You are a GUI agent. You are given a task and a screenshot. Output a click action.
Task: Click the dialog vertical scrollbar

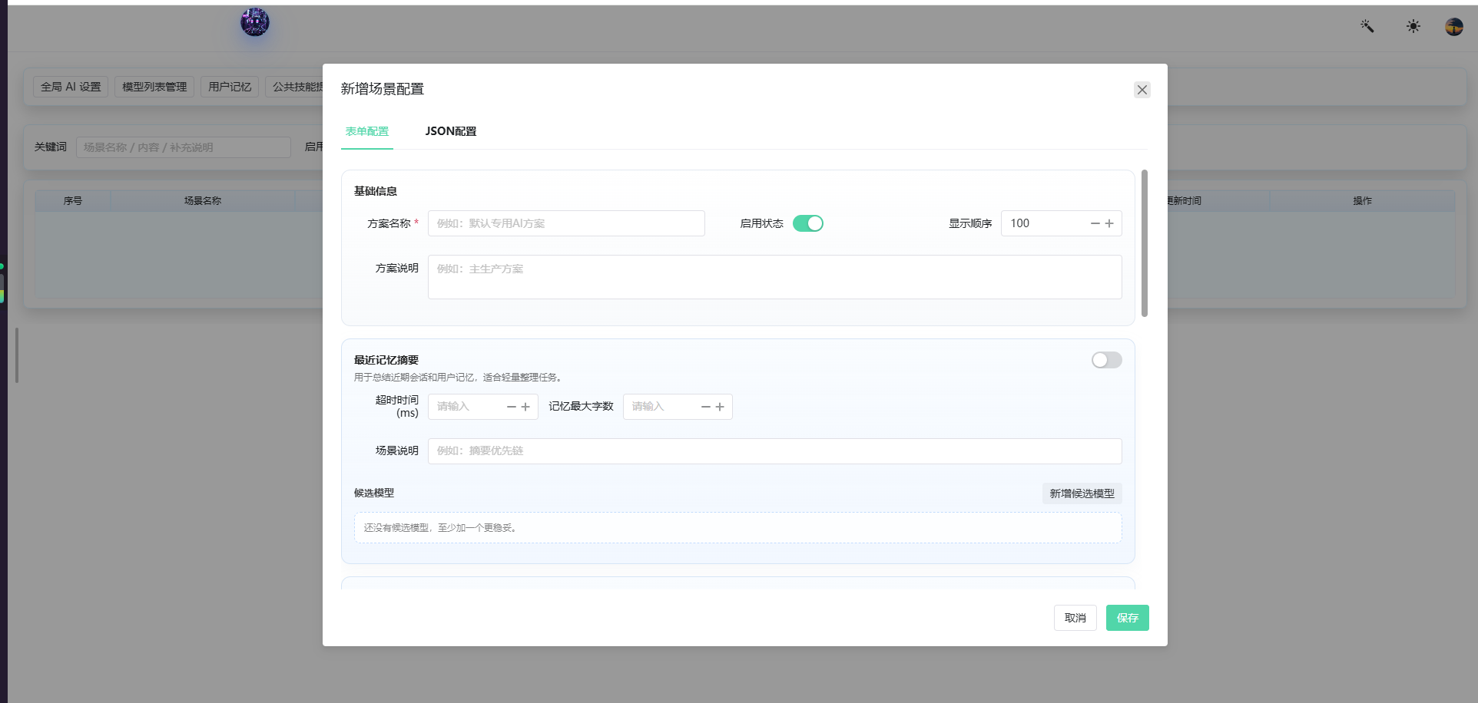[x=1145, y=243]
